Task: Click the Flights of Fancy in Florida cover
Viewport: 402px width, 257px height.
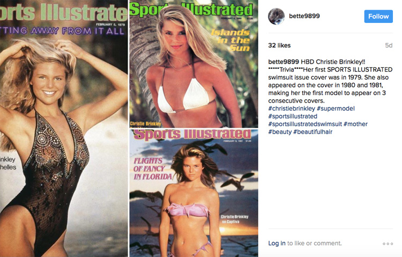Action: [193, 193]
